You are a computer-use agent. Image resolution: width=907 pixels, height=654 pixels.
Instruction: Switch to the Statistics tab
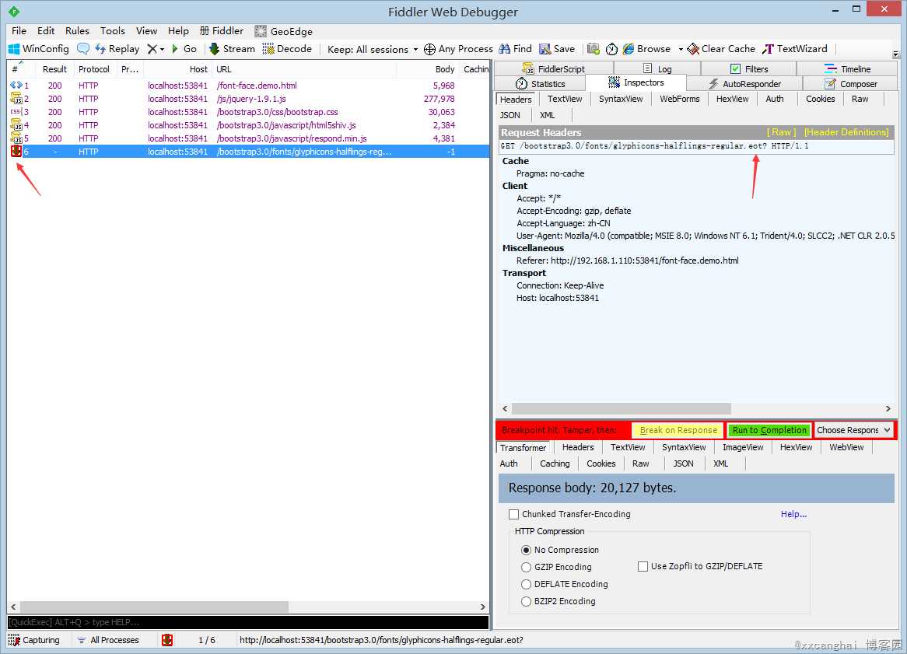(x=541, y=84)
